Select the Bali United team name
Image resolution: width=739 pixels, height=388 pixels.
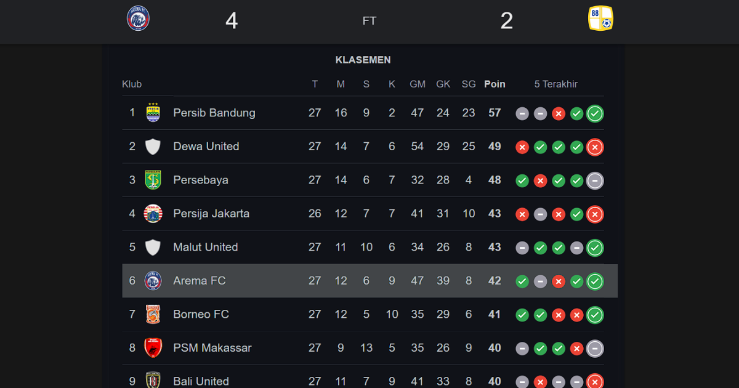(201, 381)
